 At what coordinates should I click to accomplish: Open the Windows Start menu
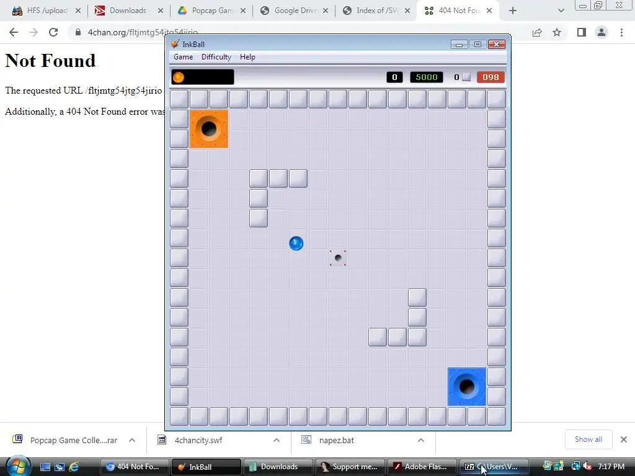[x=18, y=466]
